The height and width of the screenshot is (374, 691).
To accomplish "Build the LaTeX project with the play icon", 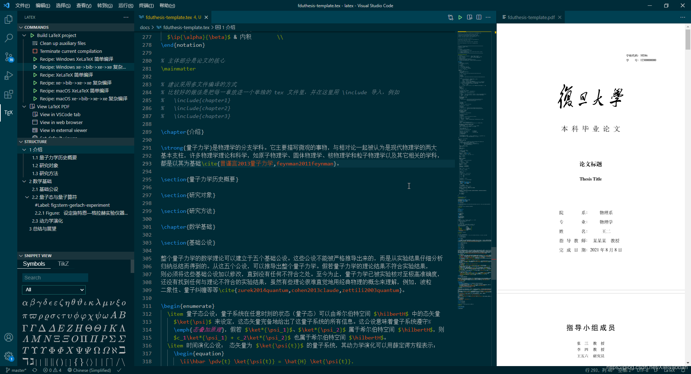I will coord(32,35).
